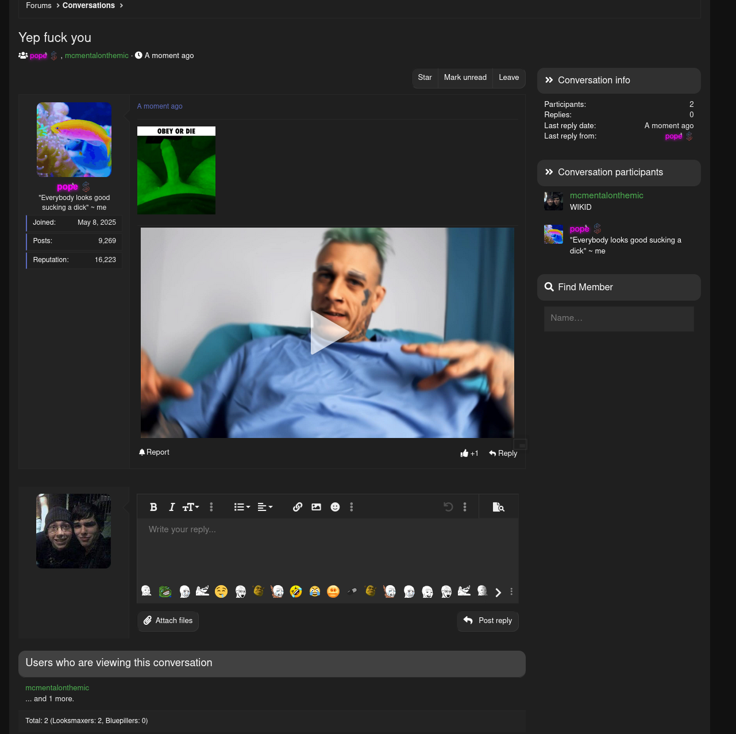The height and width of the screenshot is (734, 736).
Task: Open the Forums breadcrumb link
Action: pos(38,5)
